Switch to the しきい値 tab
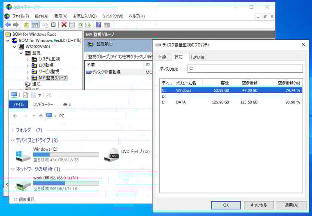This screenshot has width=312, height=216. tap(197, 57)
